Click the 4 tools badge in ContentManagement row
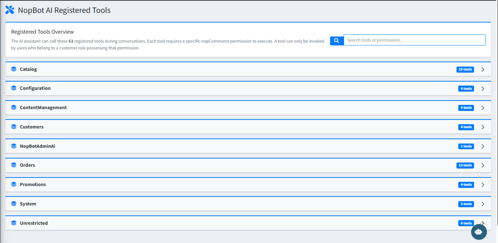Viewport: 498px width, 243px height. pos(466,108)
